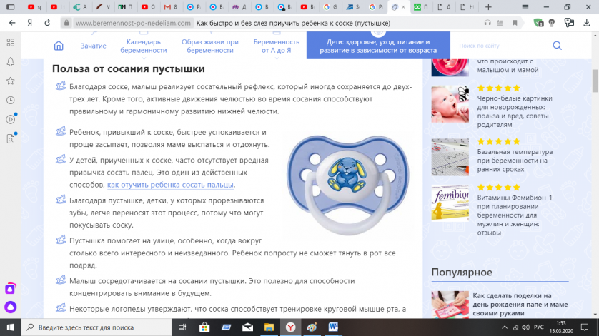Screen dimensions: 599x336
Task: Open the purple Alice assistant circle icon
Action: 10,307
